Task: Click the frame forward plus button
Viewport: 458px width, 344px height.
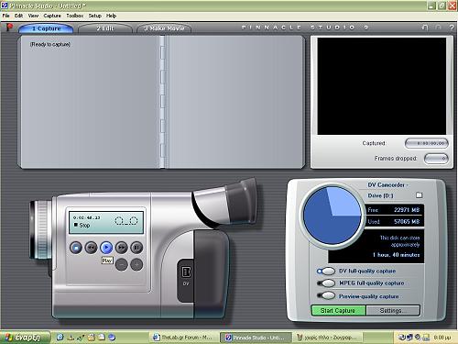Action: [136, 264]
